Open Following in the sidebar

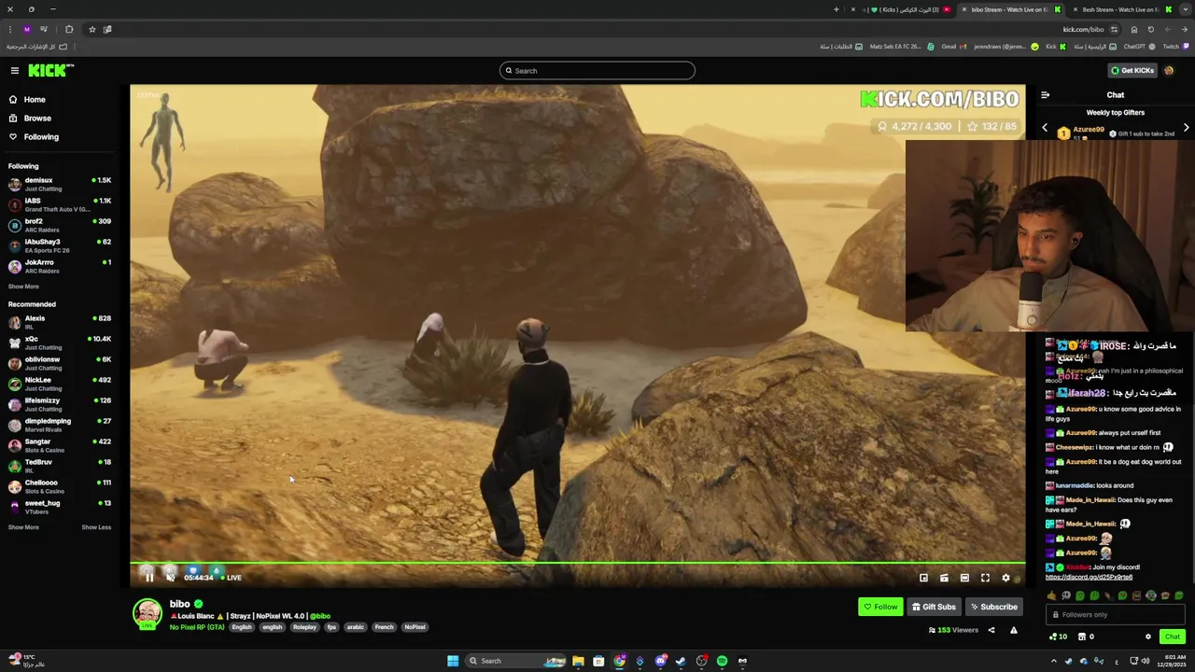point(41,136)
